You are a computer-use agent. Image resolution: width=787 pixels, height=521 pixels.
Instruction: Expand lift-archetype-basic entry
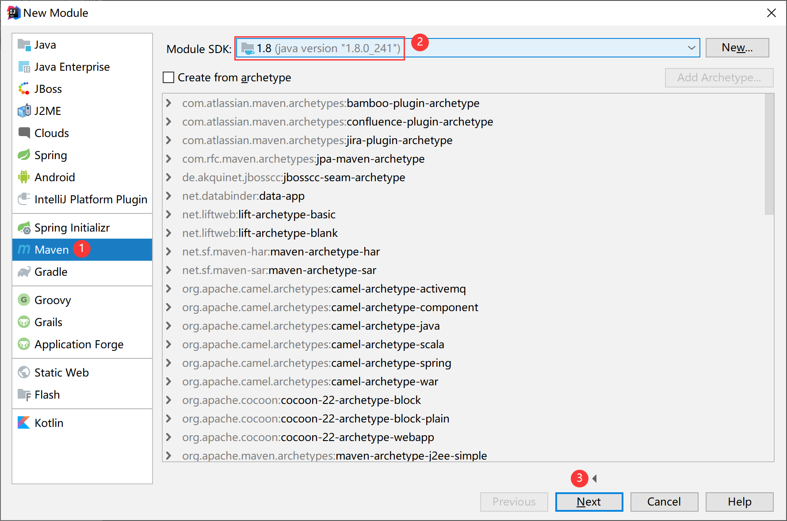pyautogui.click(x=168, y=214)
